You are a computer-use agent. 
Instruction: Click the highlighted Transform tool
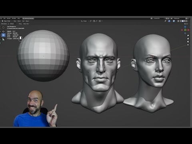coord(4,35)
